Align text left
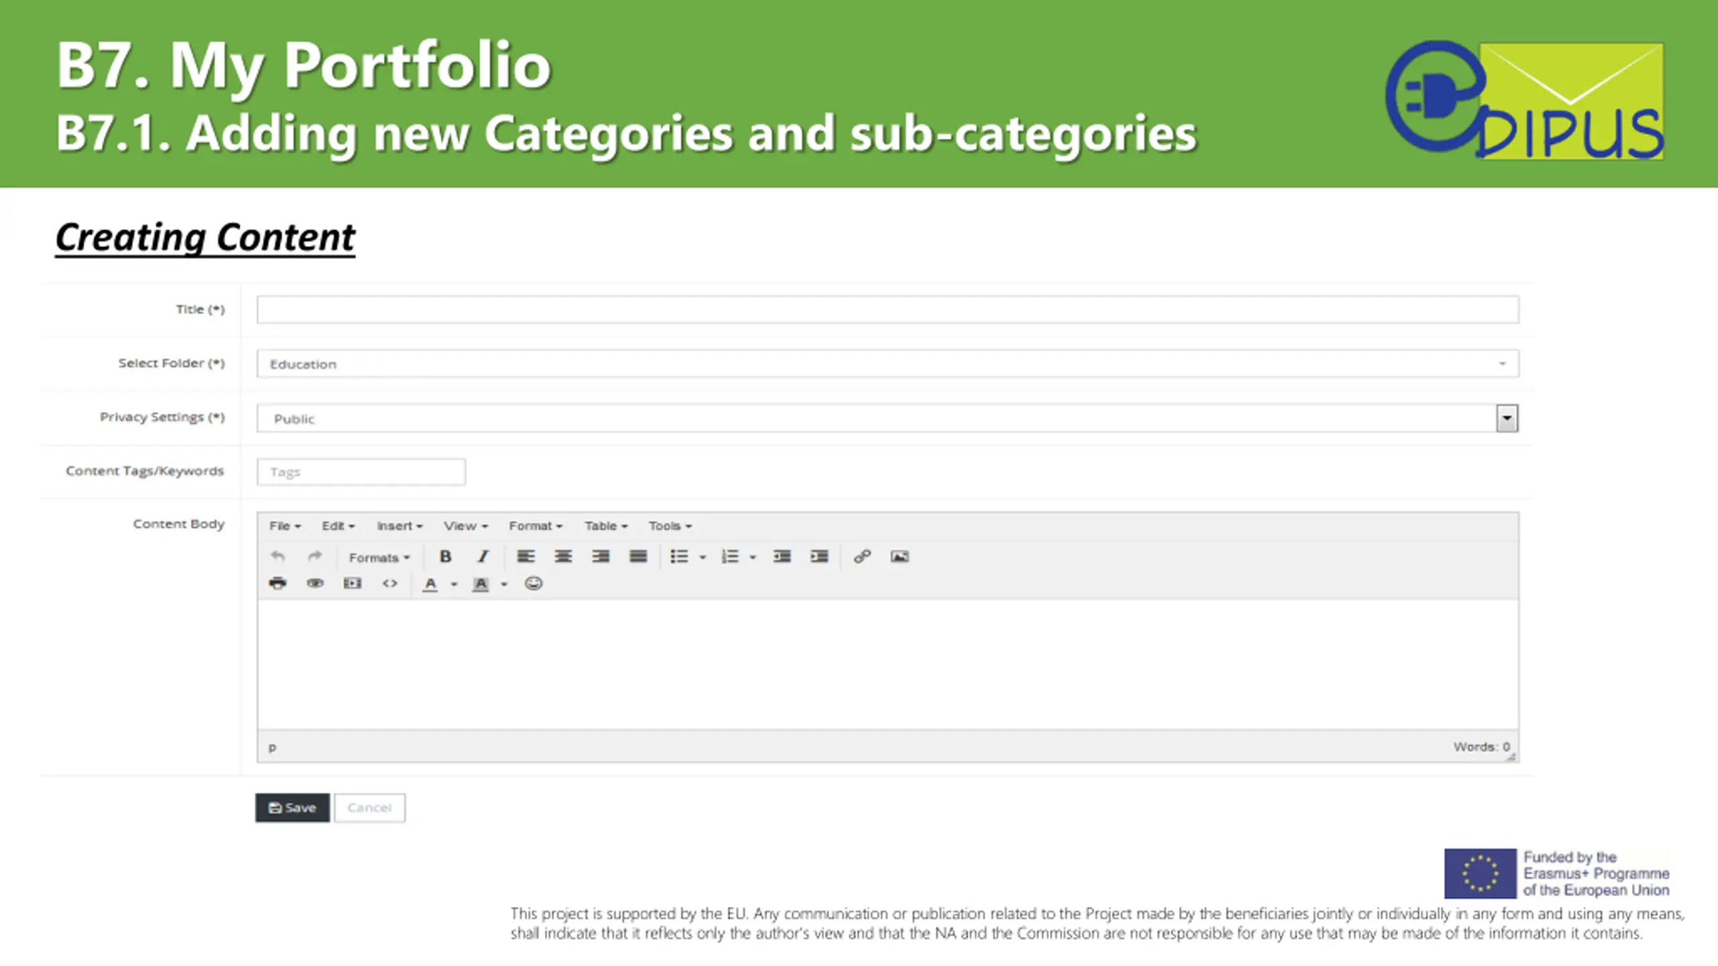1718x966 pixels. [525, 556]
